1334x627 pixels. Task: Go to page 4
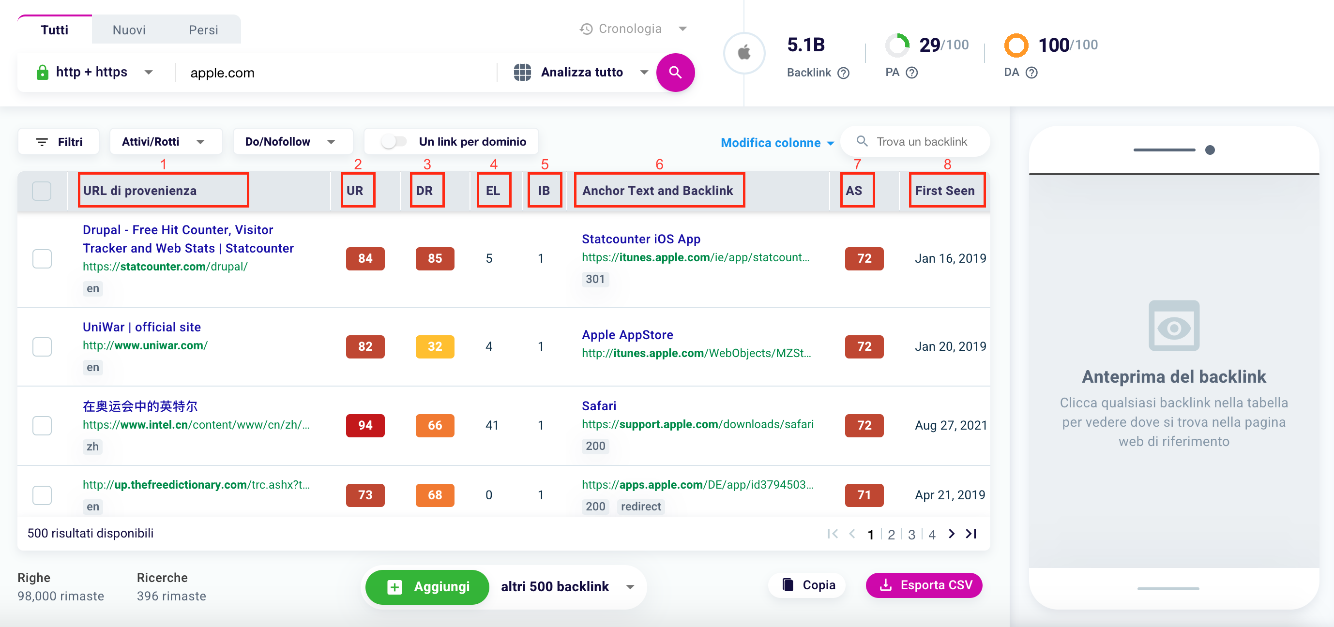pyautogui.click(x=932, y=534)
